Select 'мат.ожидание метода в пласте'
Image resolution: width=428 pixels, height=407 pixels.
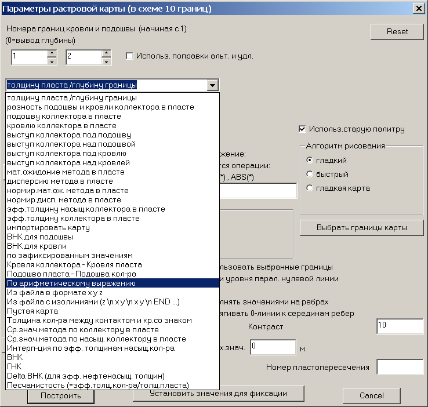coord(113,172)
